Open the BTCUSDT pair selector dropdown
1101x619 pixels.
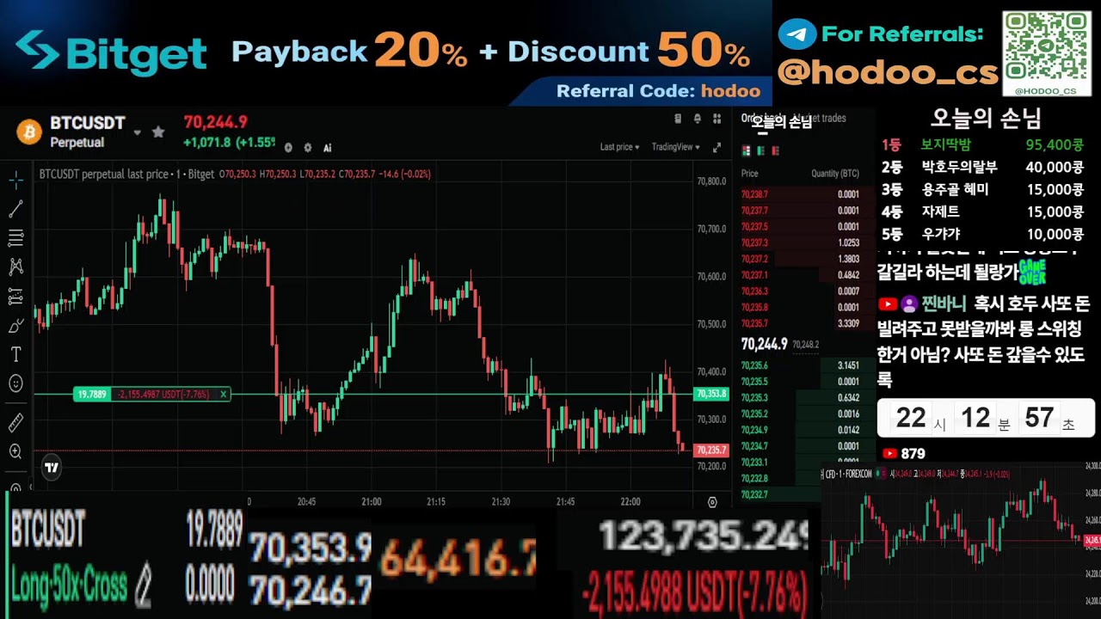tap(137, 133)
